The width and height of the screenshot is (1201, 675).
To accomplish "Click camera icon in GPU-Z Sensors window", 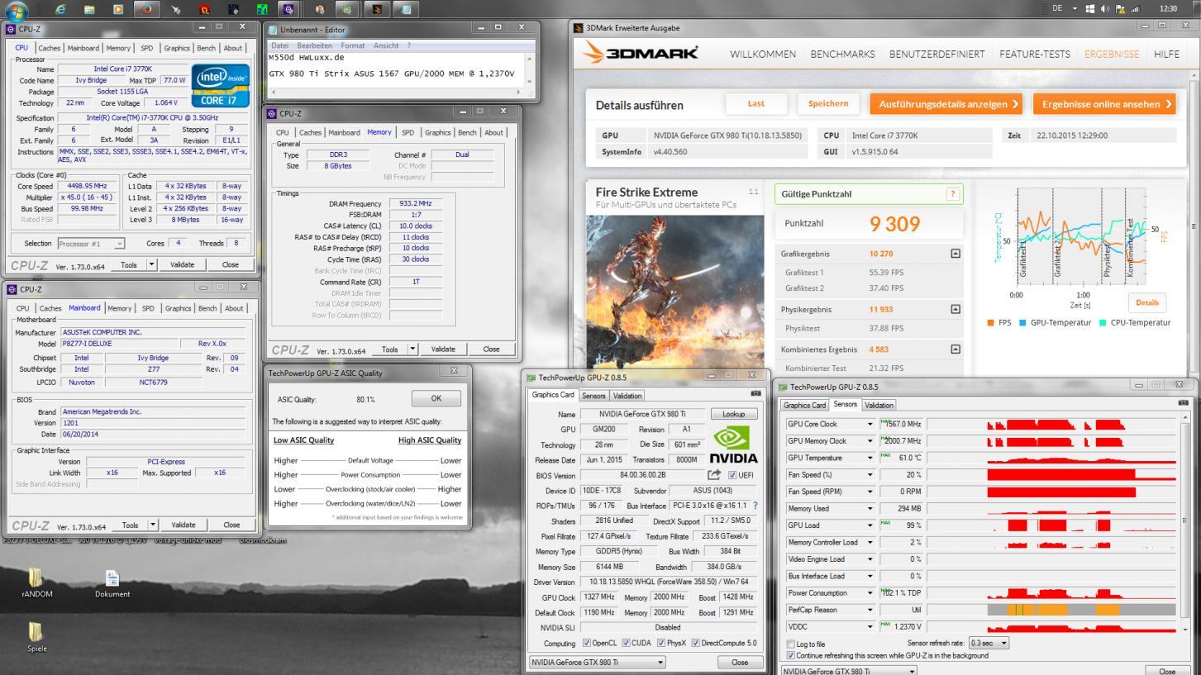I will pyautogui.click(x=1183, y=404).
